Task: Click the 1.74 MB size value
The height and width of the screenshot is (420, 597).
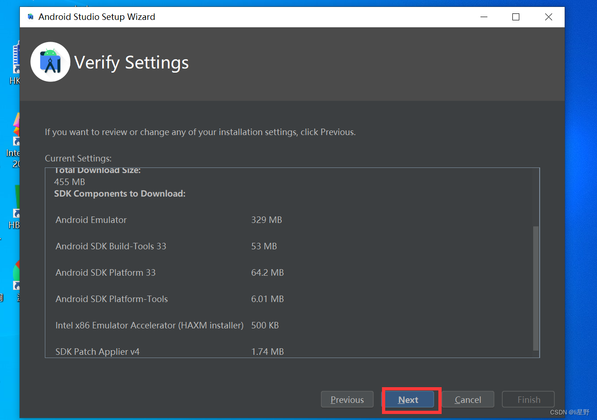Action: pos(267,352)
